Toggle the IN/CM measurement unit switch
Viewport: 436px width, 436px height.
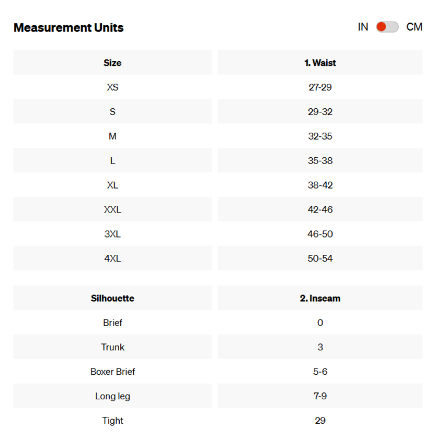[387, 27]
